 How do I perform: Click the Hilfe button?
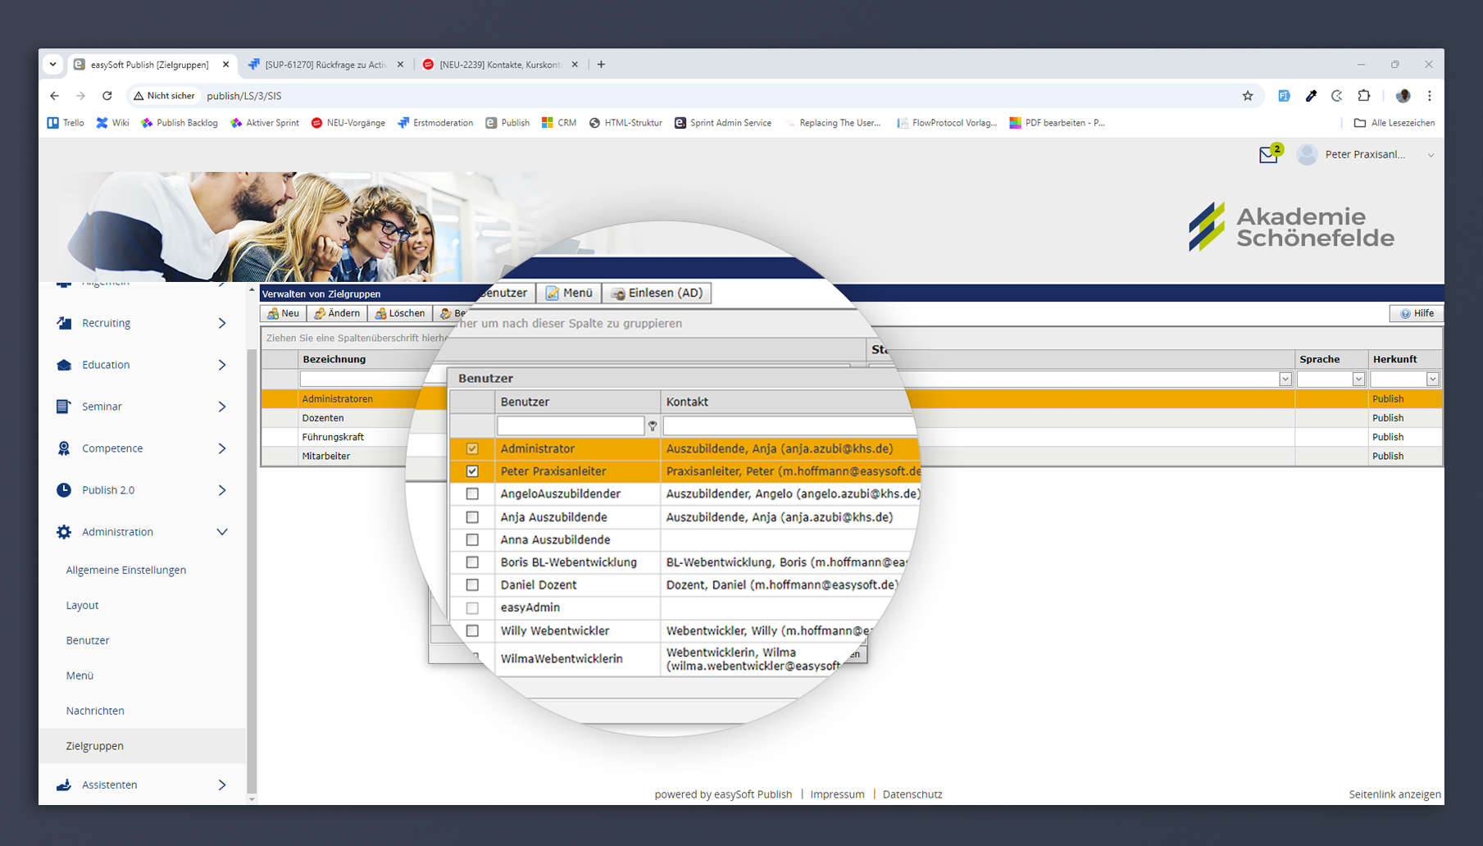point(1417,313)
